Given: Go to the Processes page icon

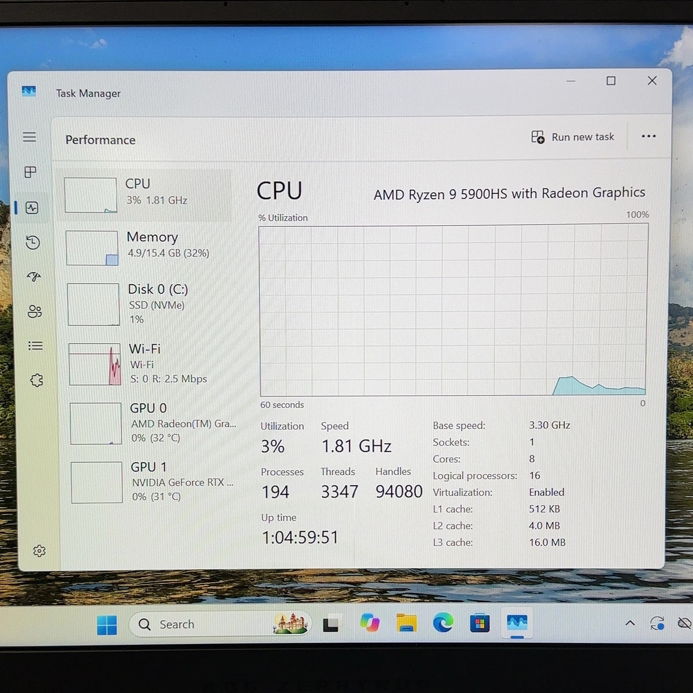Looking at the screenshot, I should click(31, 172).
